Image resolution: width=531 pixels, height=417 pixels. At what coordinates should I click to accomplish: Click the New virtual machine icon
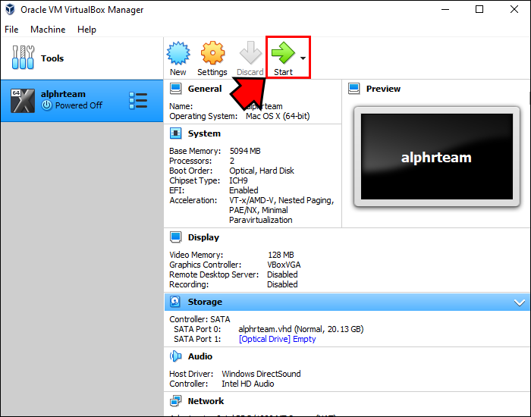tap(178, 53)
